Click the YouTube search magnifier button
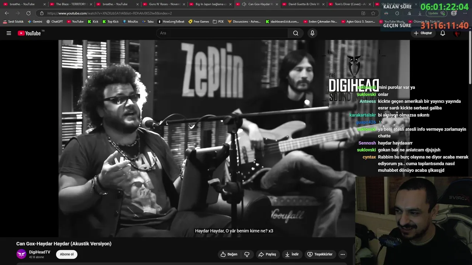 (296, 33)
